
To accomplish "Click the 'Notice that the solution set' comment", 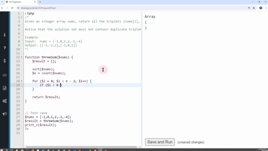I will [83, 29].
